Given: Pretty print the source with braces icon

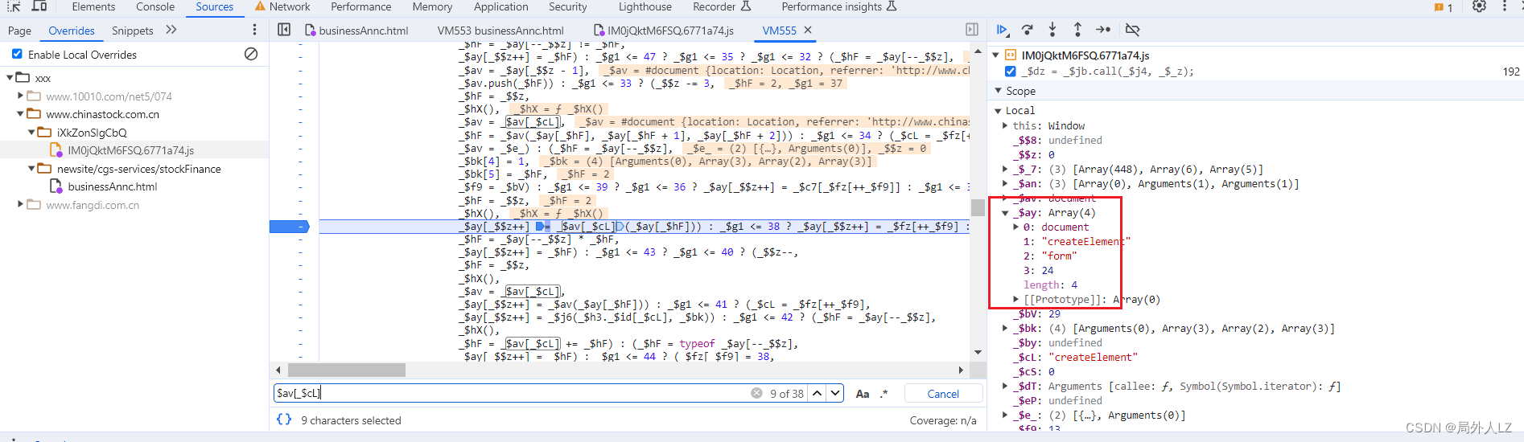Looking at the screenshot, I should 284,419.
